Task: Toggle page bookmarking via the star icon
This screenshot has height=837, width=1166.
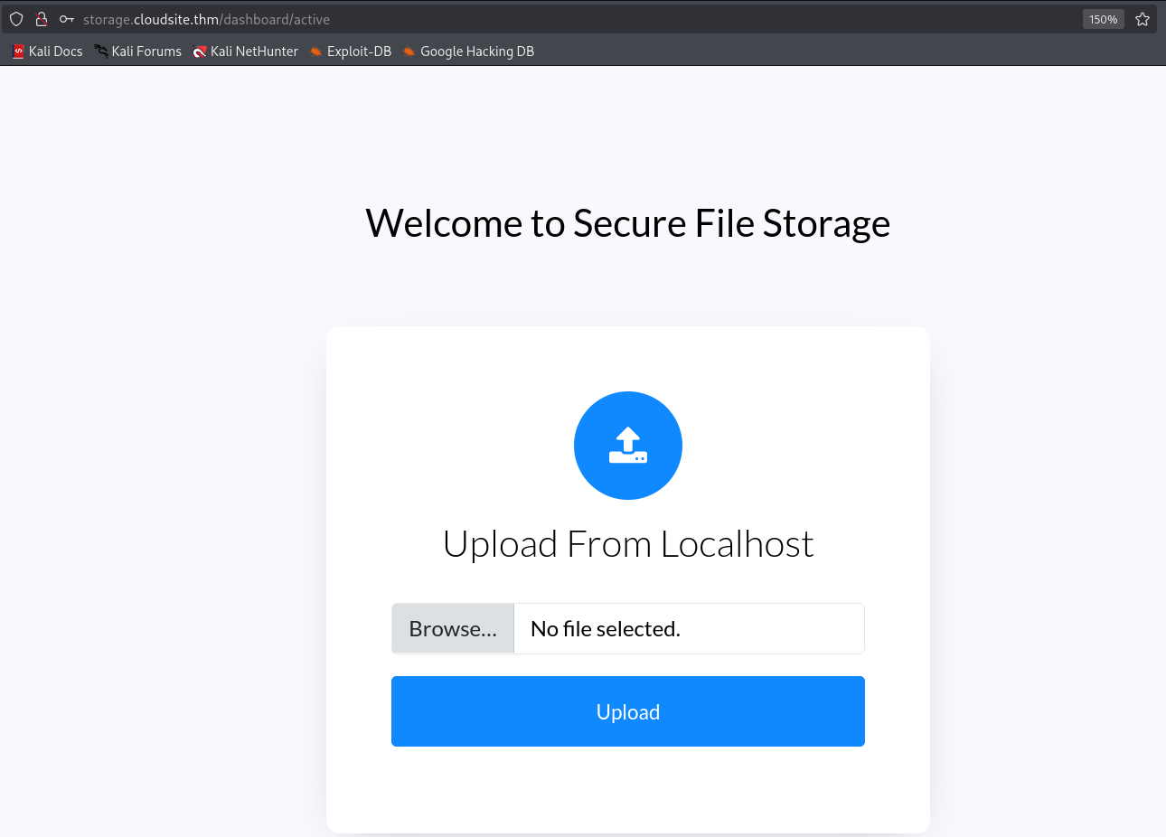Action: tap(1142, 18)
